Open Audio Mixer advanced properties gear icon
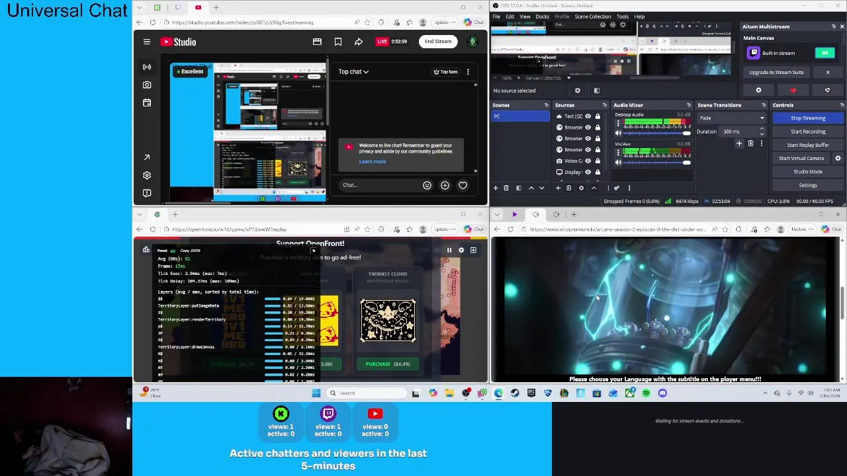Viewport: 847px width, 476px height. click(x=617, y=188)
